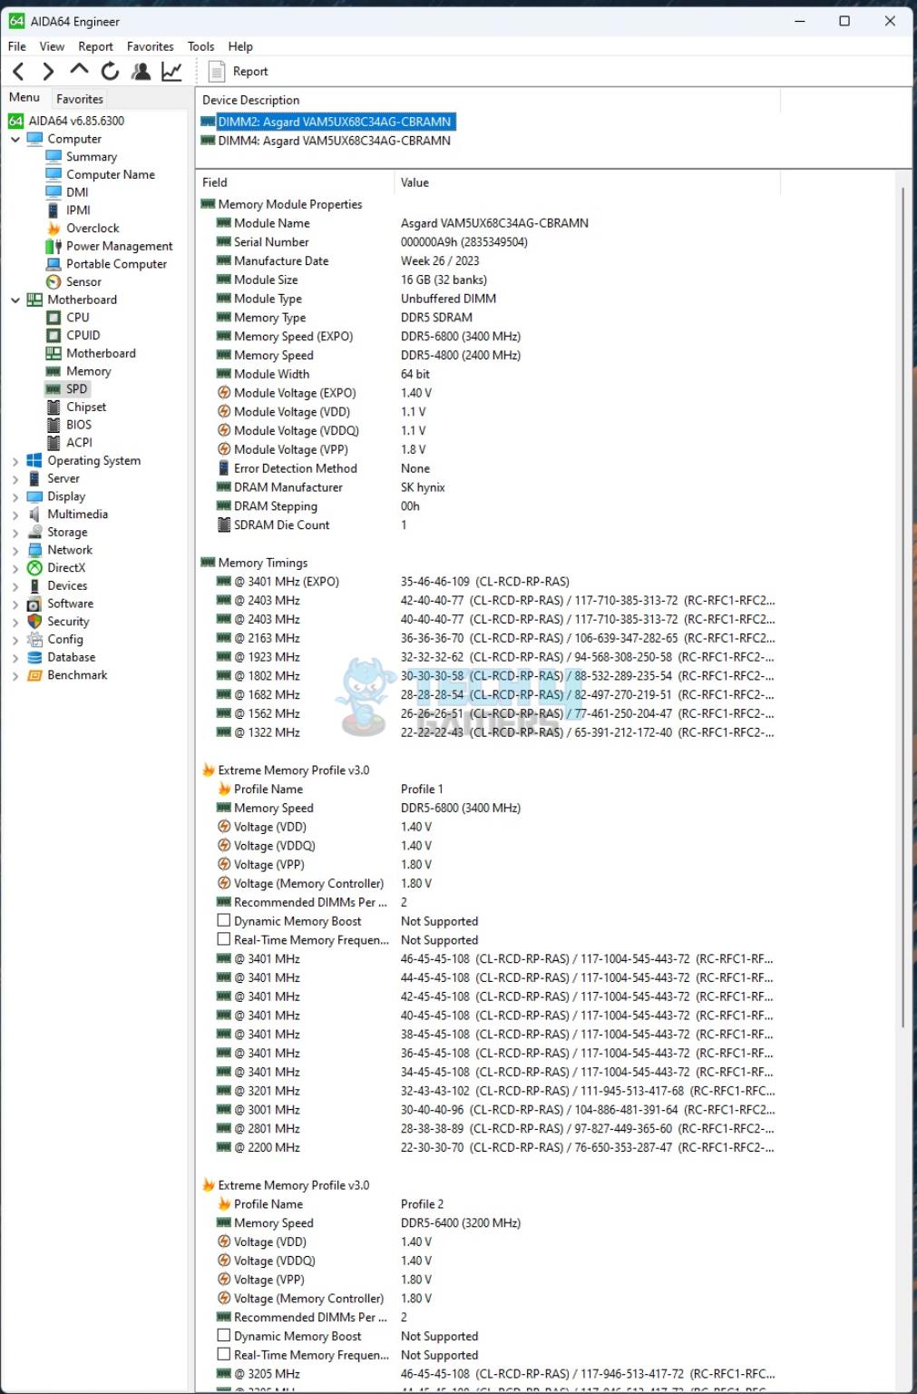
Task: Click the Field column header
Action: click(x=296, y=182)
